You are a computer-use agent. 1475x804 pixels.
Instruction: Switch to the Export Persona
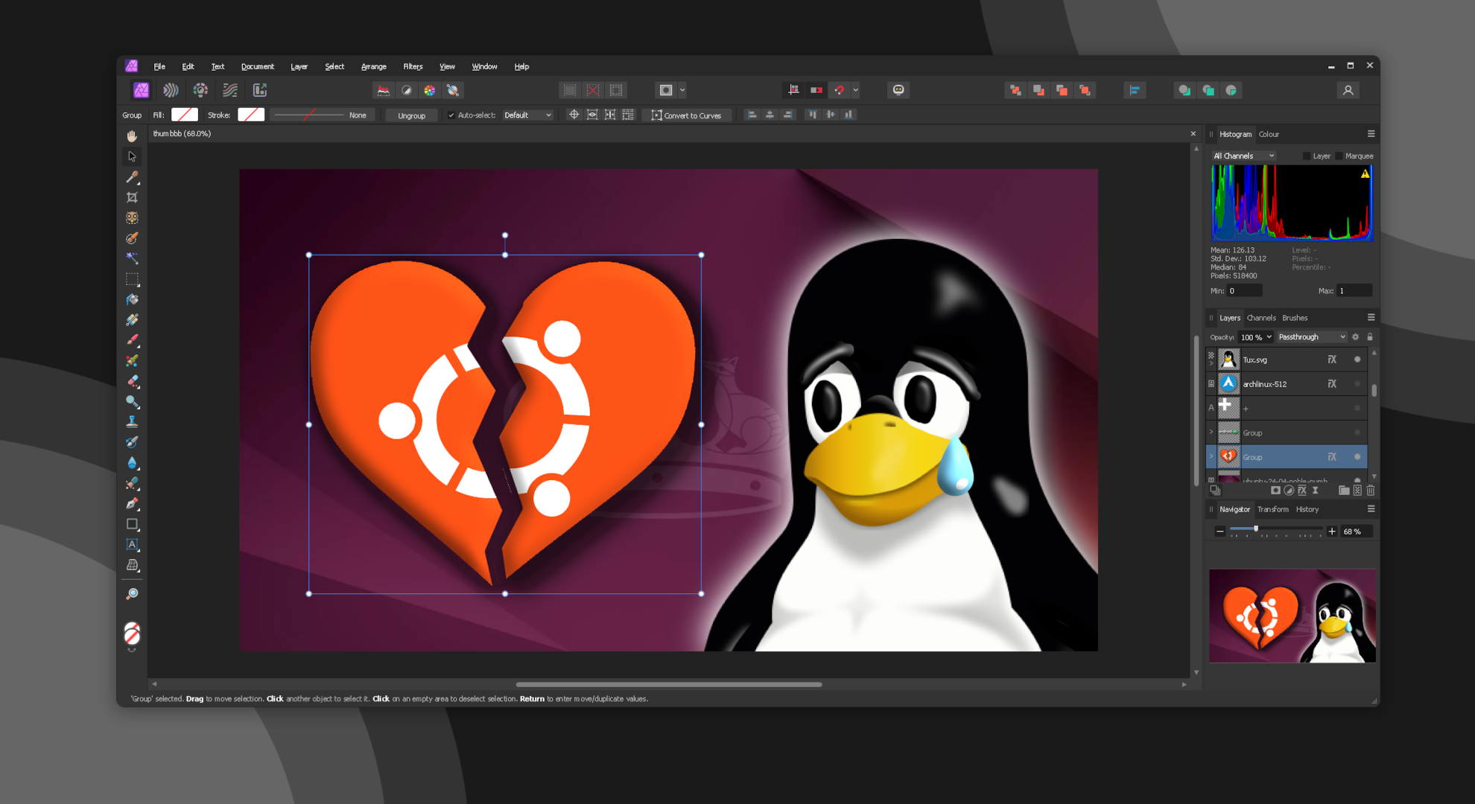tap(260, 90)
